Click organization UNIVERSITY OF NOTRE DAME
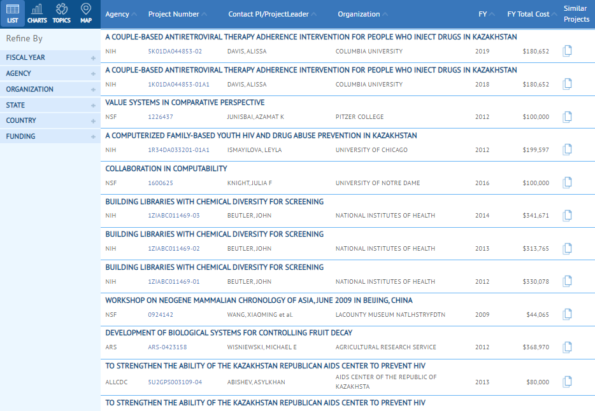Screen dimensions: 595x411 pyautogui.click(x=378, y=183)
